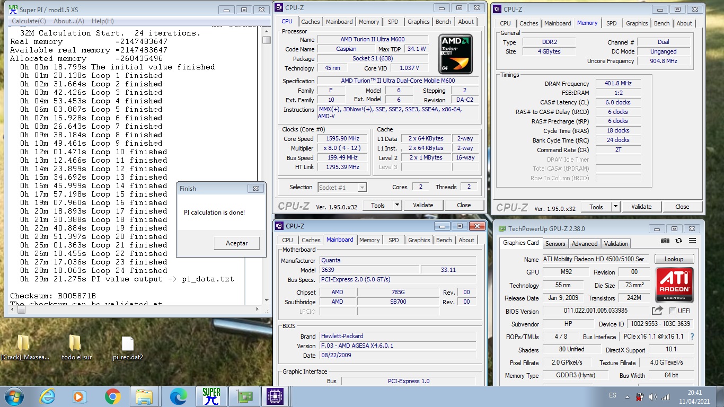This screenshot has width=724, height=407.
Task: Click the GPU-Z refresh icon
Action: pos(679,241)
